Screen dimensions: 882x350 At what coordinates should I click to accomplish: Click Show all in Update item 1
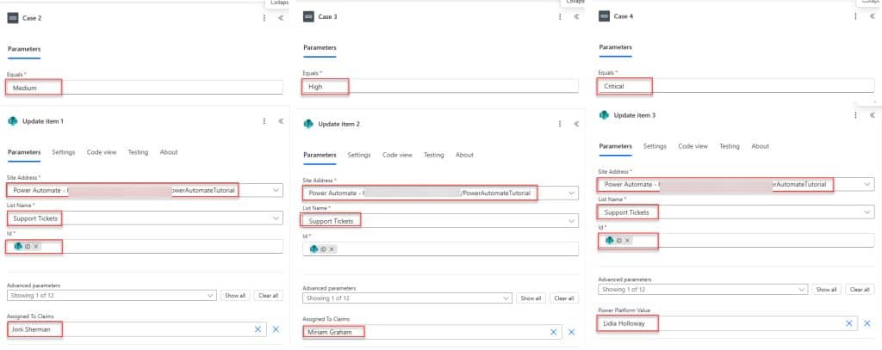[x=235, y=296]
